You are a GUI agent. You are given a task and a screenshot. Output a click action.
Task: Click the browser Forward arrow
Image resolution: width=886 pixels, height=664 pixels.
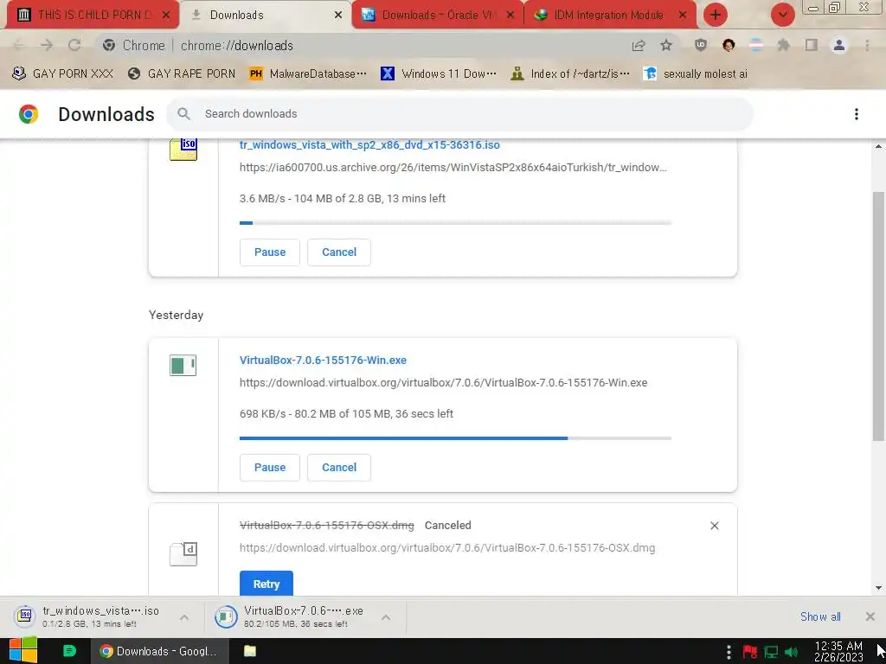pyautogui.click(x=47, y=45)
